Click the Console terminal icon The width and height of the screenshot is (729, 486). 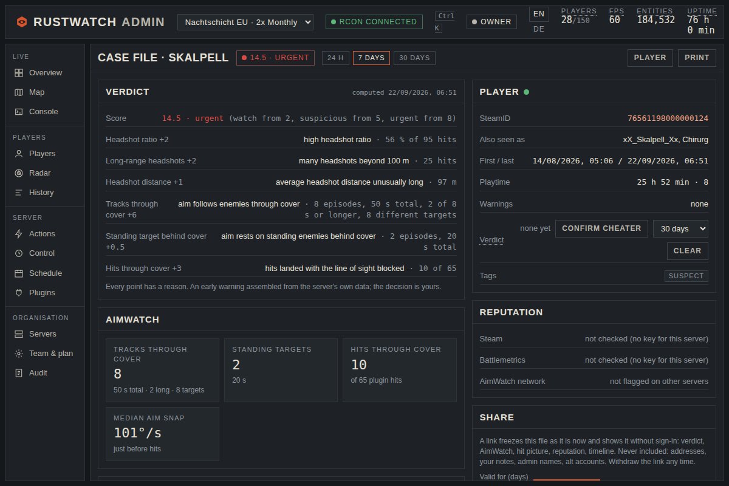click(x=19, y=112)
